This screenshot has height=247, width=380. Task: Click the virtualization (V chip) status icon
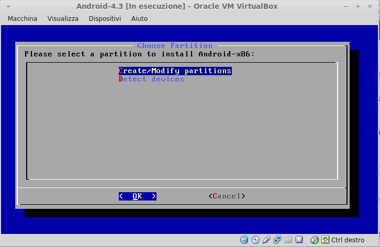(299, 240)
